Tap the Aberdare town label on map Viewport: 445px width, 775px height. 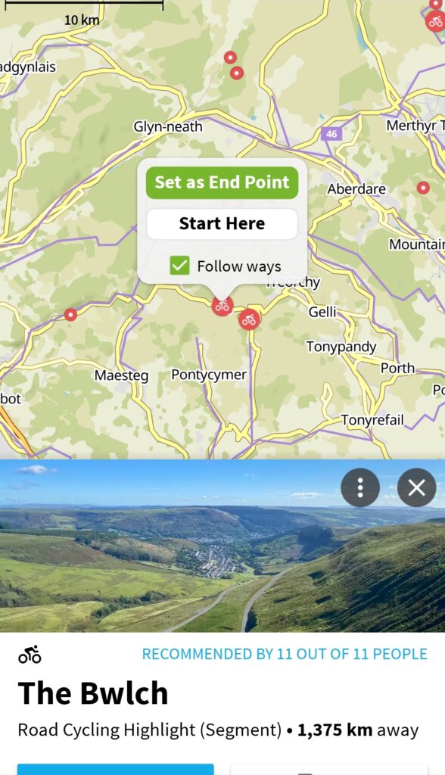[x=356, y=189]
